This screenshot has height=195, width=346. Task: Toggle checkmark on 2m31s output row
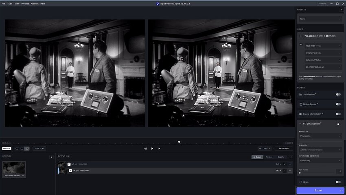[285, 164]
